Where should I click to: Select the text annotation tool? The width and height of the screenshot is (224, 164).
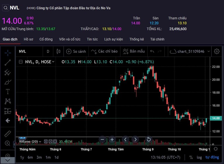(x=8, y=92)
